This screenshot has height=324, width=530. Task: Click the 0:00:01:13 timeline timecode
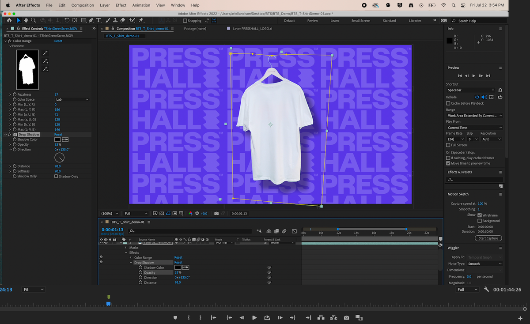(x=113, y=230)
